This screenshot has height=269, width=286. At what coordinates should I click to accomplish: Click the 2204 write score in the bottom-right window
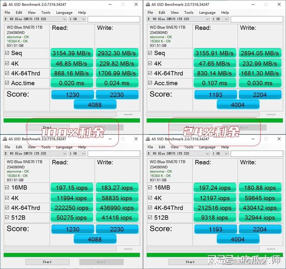(x=260, y=229)
